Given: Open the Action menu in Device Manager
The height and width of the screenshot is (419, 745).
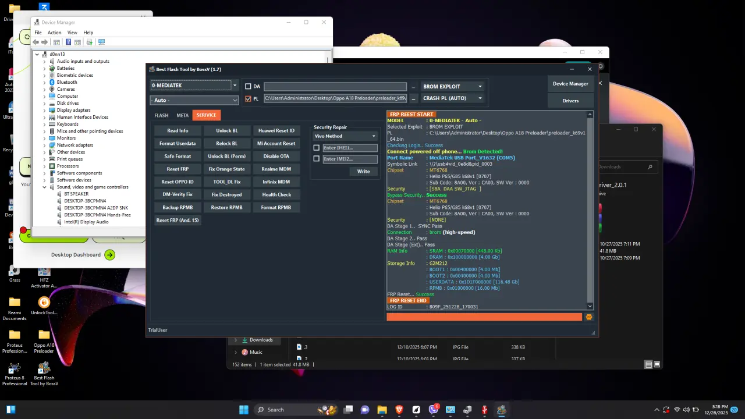Looking at the screenshot, I should coord(54,33).
